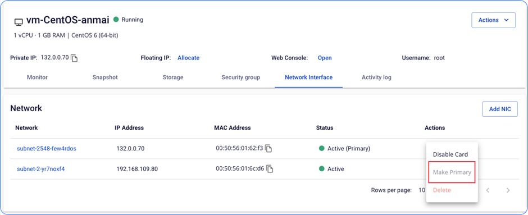The image size is (528, 215).
Task: Open the Security group tab
Action: pos(241,77)
